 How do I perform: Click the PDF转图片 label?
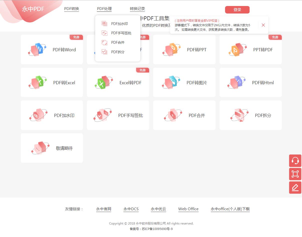pyautogui.click(x=197, y=83)
